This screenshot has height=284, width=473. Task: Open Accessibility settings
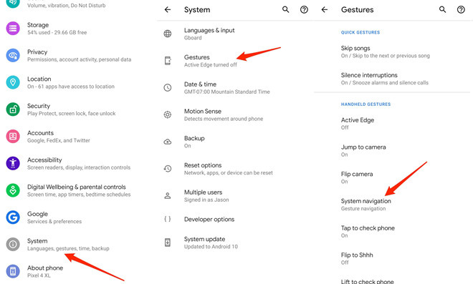(x=79, y=163)
